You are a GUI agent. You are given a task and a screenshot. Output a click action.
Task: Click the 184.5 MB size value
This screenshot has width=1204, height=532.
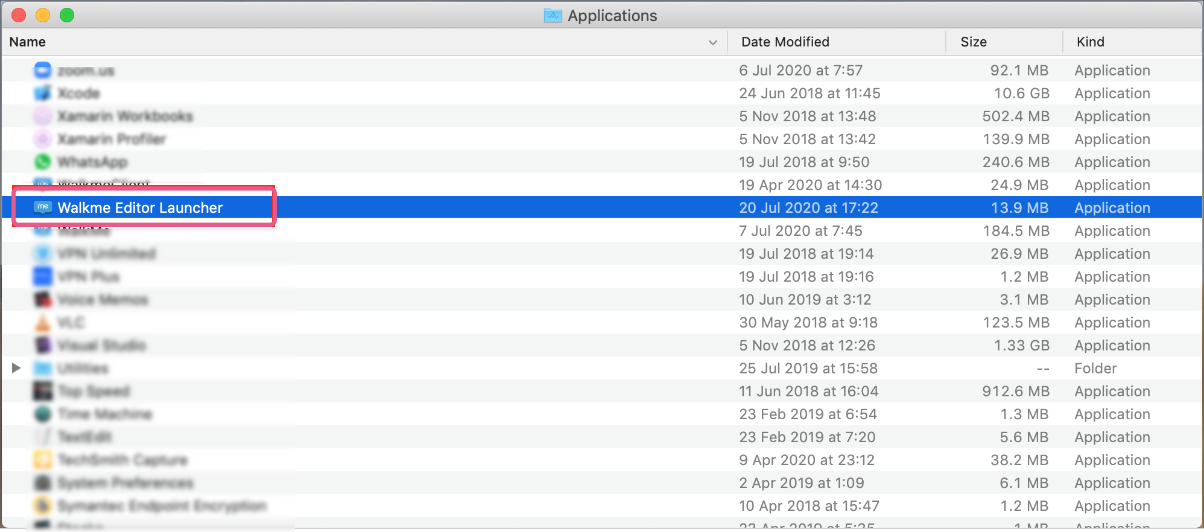point(1016,231)
